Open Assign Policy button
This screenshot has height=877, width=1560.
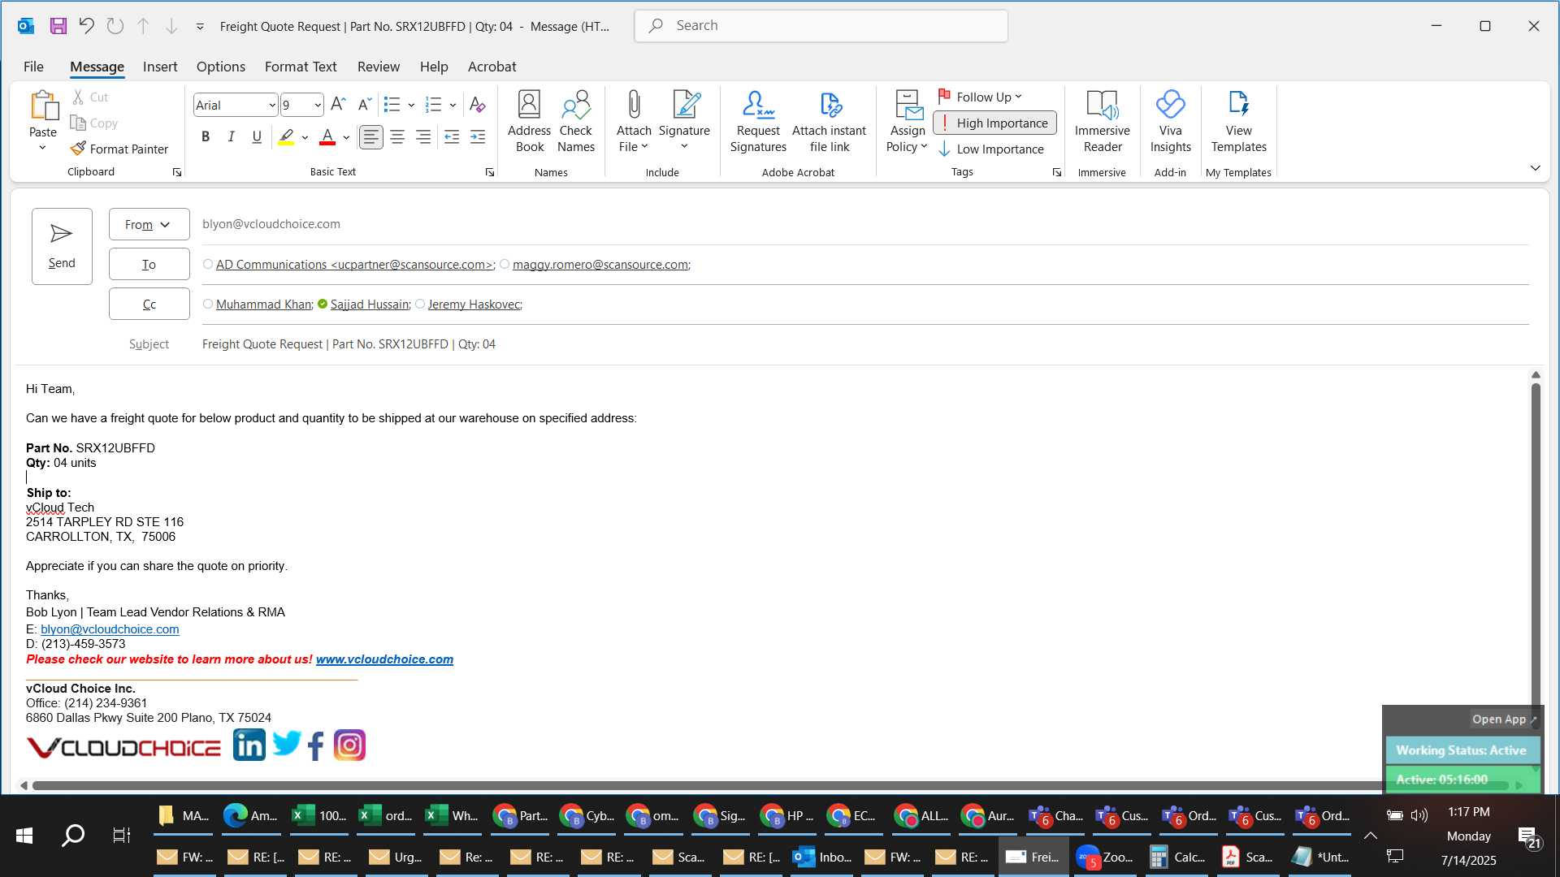point(907,122)
